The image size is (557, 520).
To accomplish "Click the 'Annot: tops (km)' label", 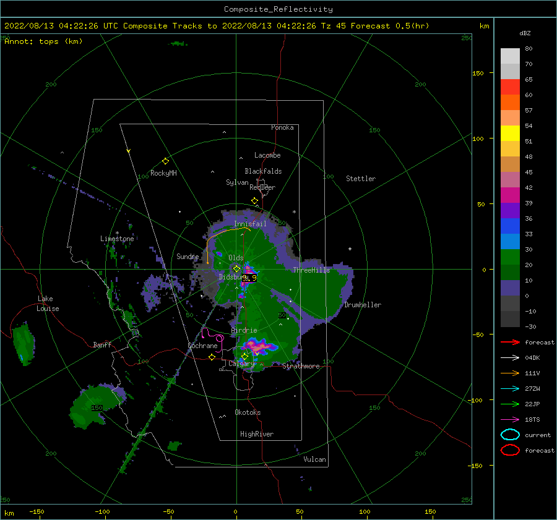I will [43, 41].
